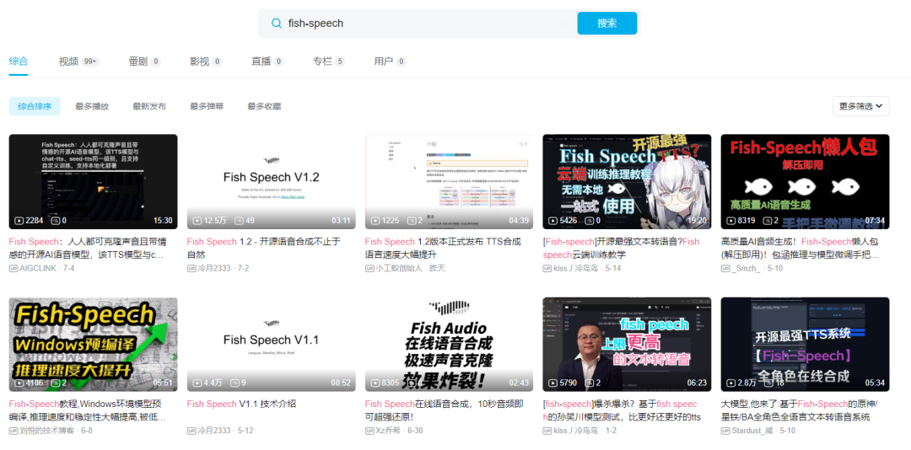The height and width of the screenshot is (450, 911).
Task: Select the 综合 tab
Action: click(x=19, y=62)
